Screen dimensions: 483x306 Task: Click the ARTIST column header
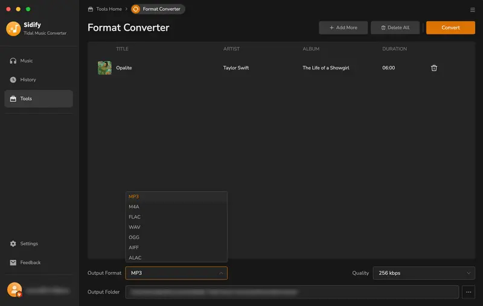point(231,49)
